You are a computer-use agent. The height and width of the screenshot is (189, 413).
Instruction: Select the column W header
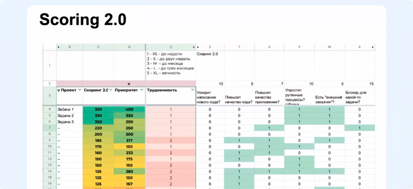[x=329, y=47]
